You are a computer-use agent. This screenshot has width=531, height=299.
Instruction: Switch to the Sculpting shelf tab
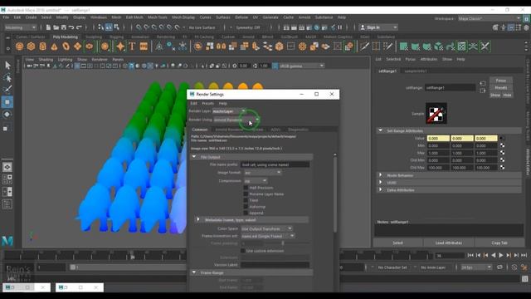94,37
